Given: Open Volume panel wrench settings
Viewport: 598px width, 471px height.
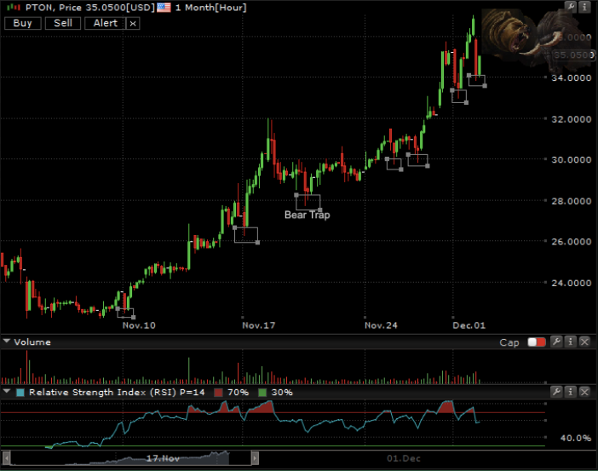Looking at the screenshot, I should coord(556,342).
